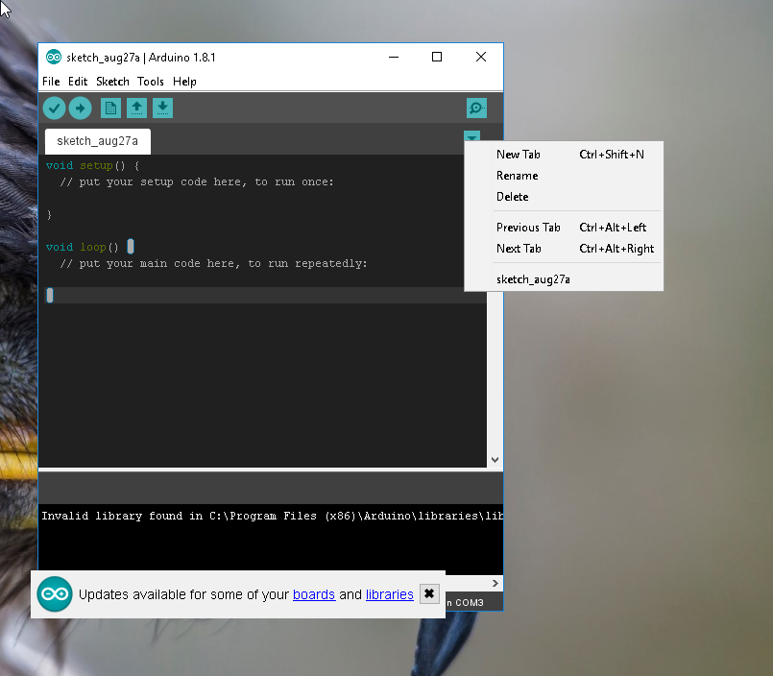The image size is (773, 676).
Task: Click the Arduino logo in the title bar
Action: [53, 58]
